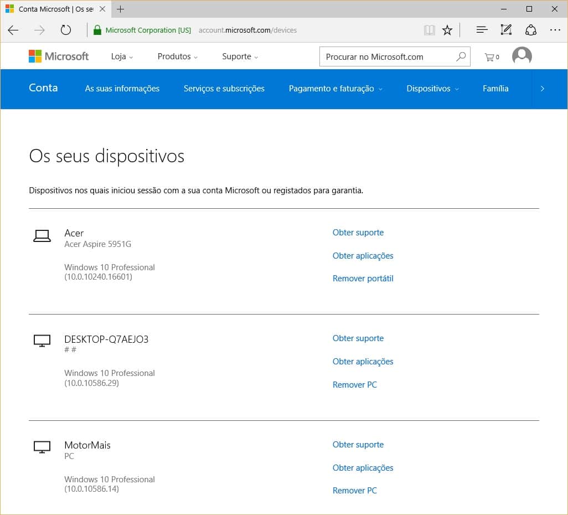The width and height of the screenshot is (568, 515).
Task: Expand Pagamento e faturação dropdown
Action: point(335,89)
